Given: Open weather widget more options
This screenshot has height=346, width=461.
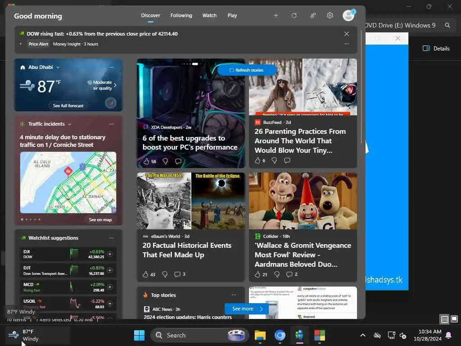Looking at the screenshot, I should pos(112,67).
